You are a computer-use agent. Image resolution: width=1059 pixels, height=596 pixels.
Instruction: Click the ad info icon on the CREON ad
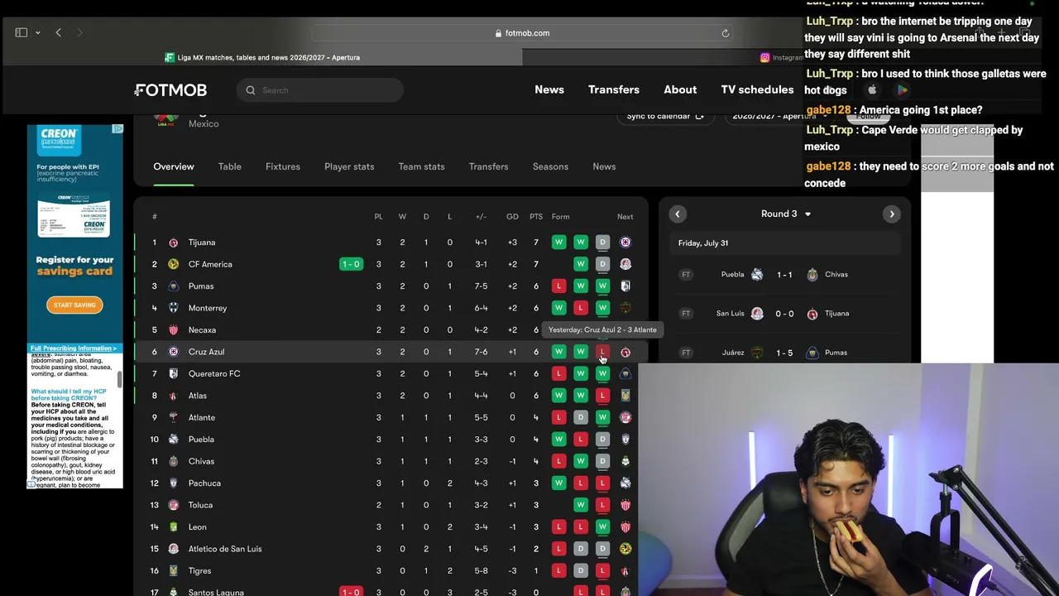(117, 129)
